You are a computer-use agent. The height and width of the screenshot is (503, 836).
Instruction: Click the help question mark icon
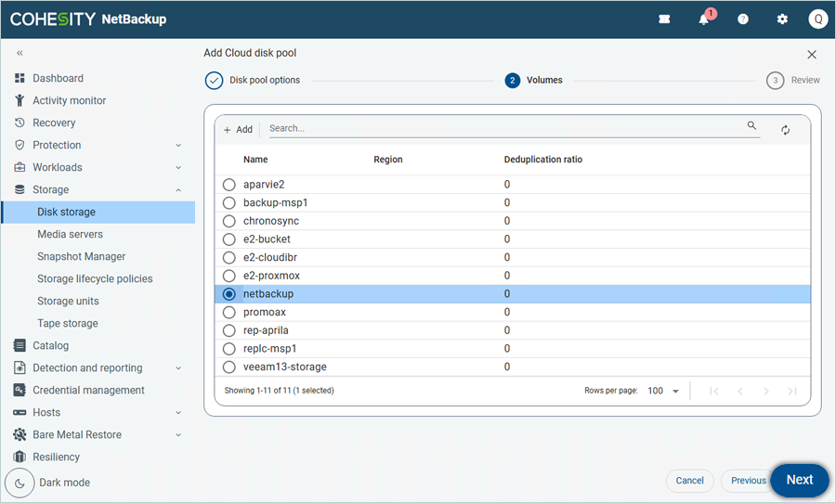(x=743, y=19)
